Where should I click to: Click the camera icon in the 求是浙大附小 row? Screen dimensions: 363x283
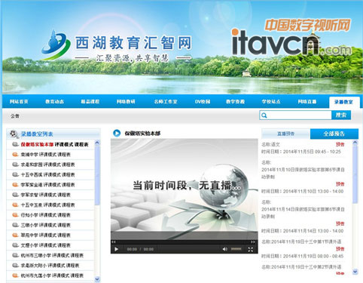pyautogui.click(x=15, y=266)
